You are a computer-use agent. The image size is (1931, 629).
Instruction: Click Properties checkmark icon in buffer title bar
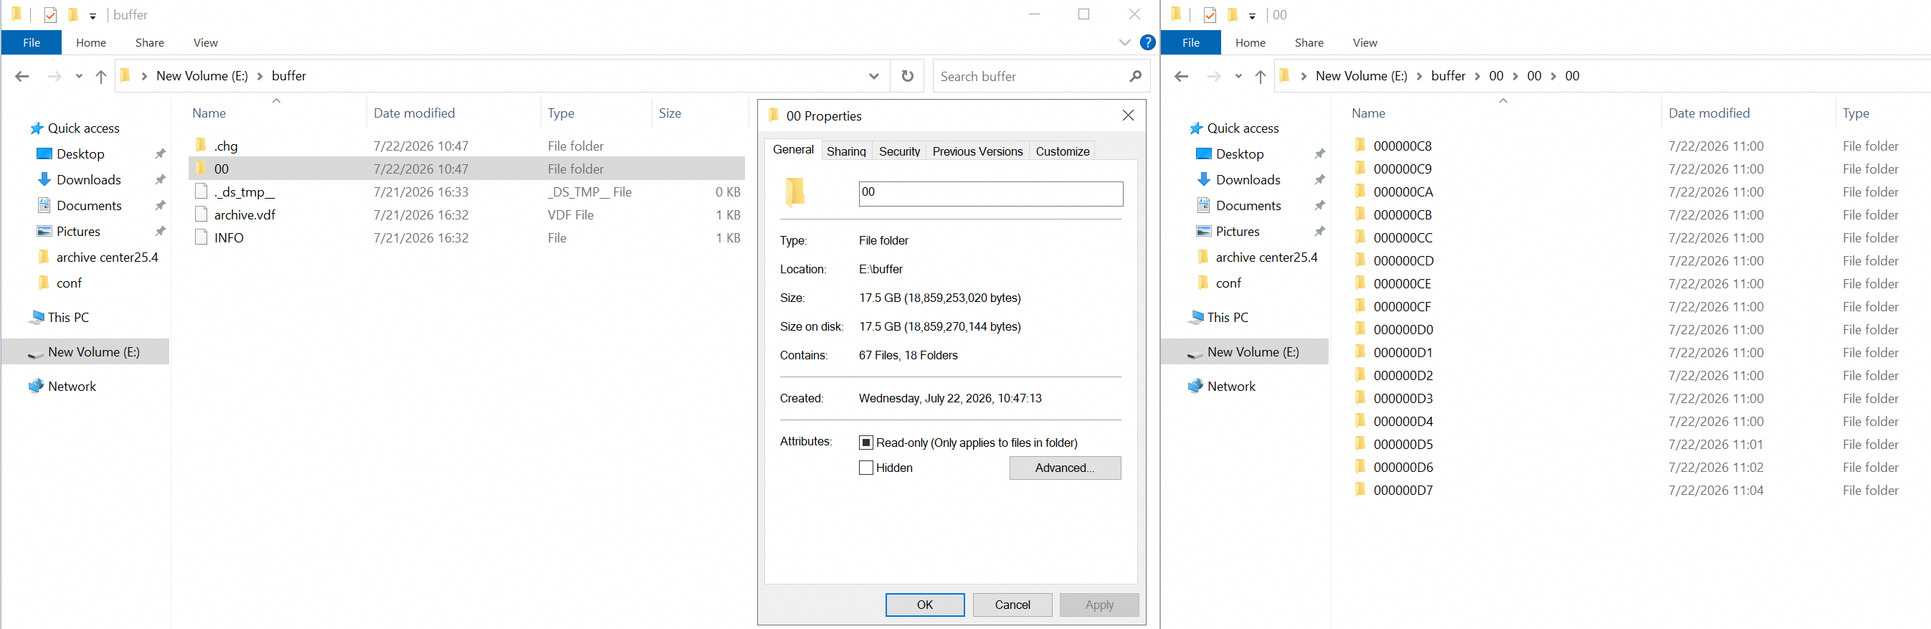click(50, 15)
